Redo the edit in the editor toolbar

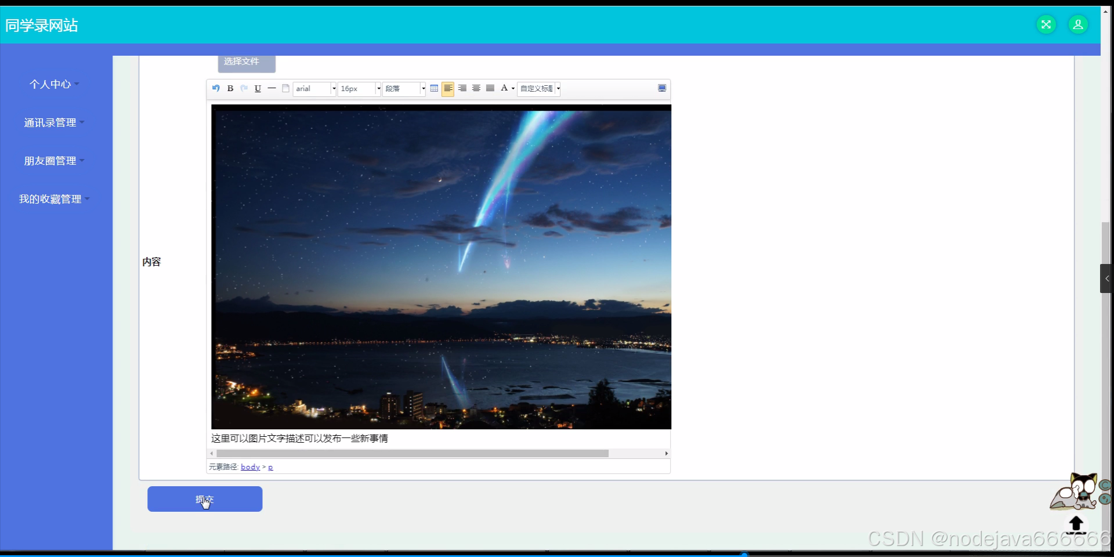tap(244, 88)
